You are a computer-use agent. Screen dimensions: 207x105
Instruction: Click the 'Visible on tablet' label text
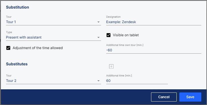coord(126,35)
